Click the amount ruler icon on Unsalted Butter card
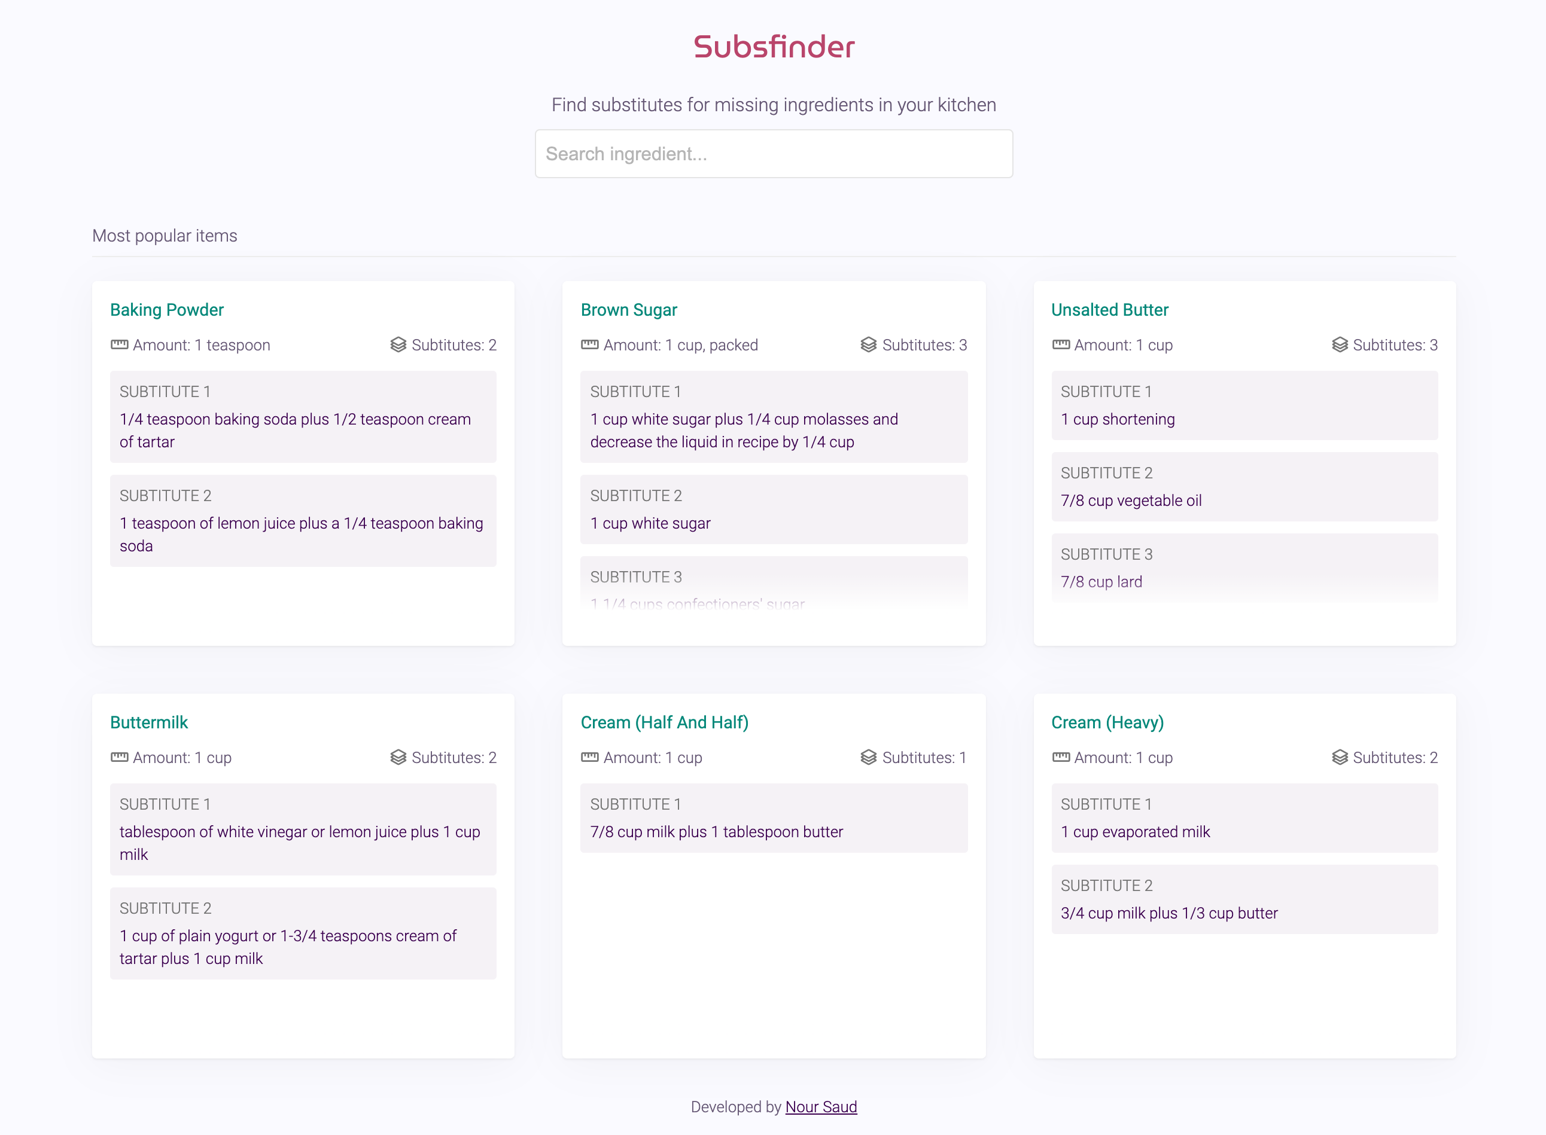The width and height of the screenshot is (1546, 1135). click(x=1060, y=345)
